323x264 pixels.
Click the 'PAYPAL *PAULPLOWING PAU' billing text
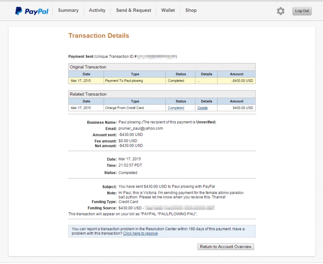[168, 214]
